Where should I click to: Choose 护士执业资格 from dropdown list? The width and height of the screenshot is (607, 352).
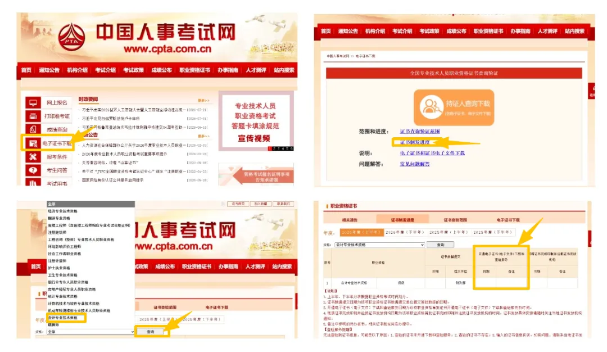[x=90, y=268]
